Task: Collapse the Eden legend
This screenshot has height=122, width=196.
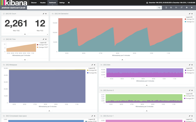Action: [189, 68]
